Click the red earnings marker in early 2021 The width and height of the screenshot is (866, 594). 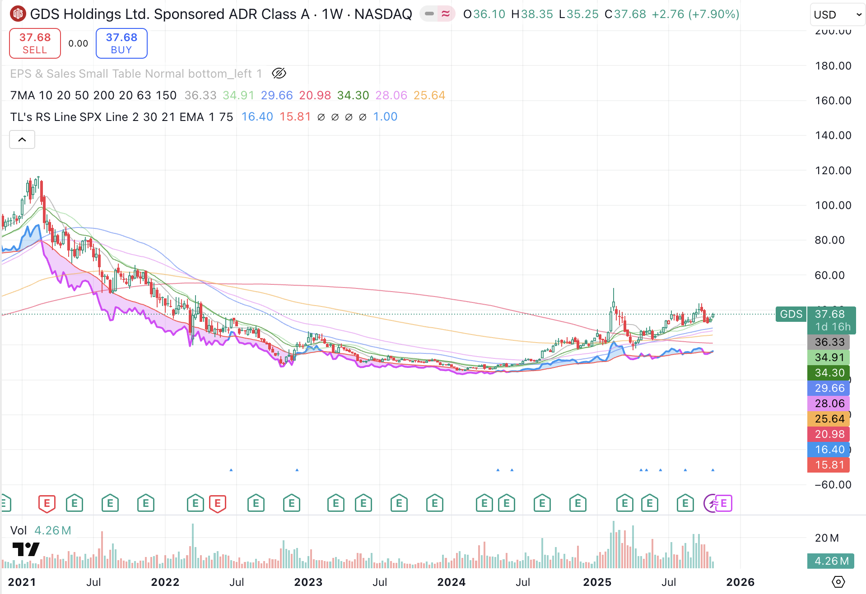click(47, 503)
